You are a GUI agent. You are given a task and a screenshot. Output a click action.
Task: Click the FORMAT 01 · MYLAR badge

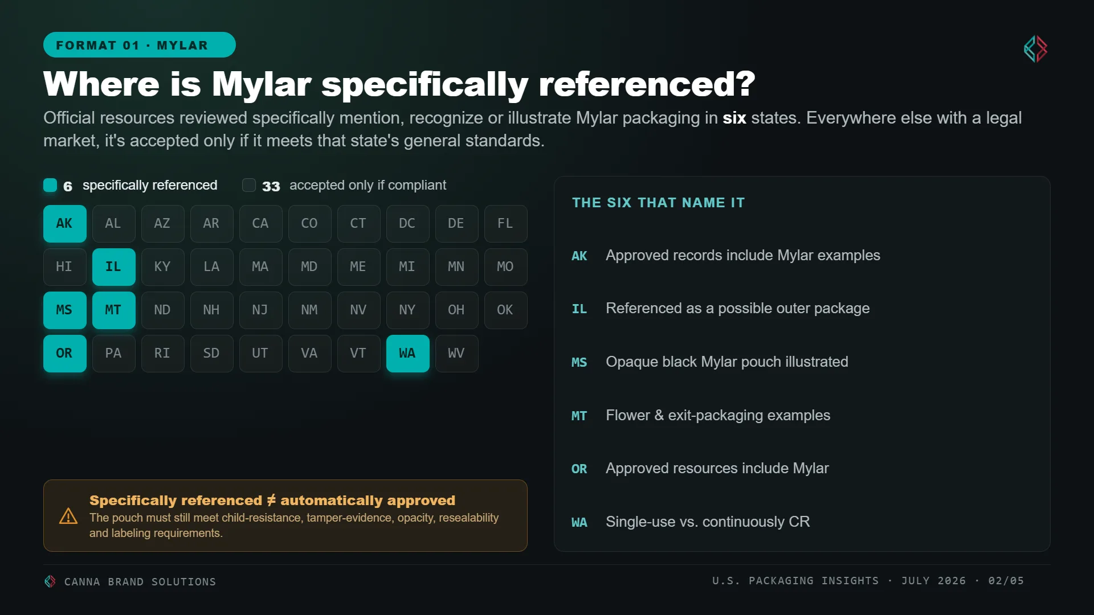(x=140, y=45)
